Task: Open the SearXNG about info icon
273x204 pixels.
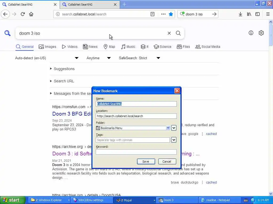Action: click(251, 33)
